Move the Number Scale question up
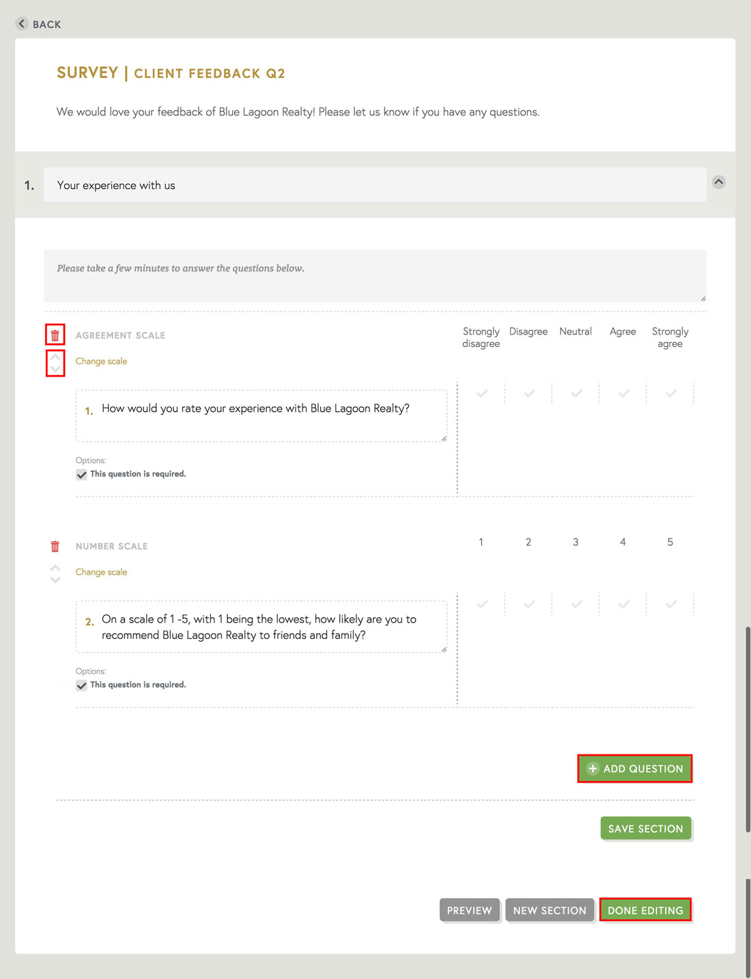 pyautogui.click(x=55, y=567)
